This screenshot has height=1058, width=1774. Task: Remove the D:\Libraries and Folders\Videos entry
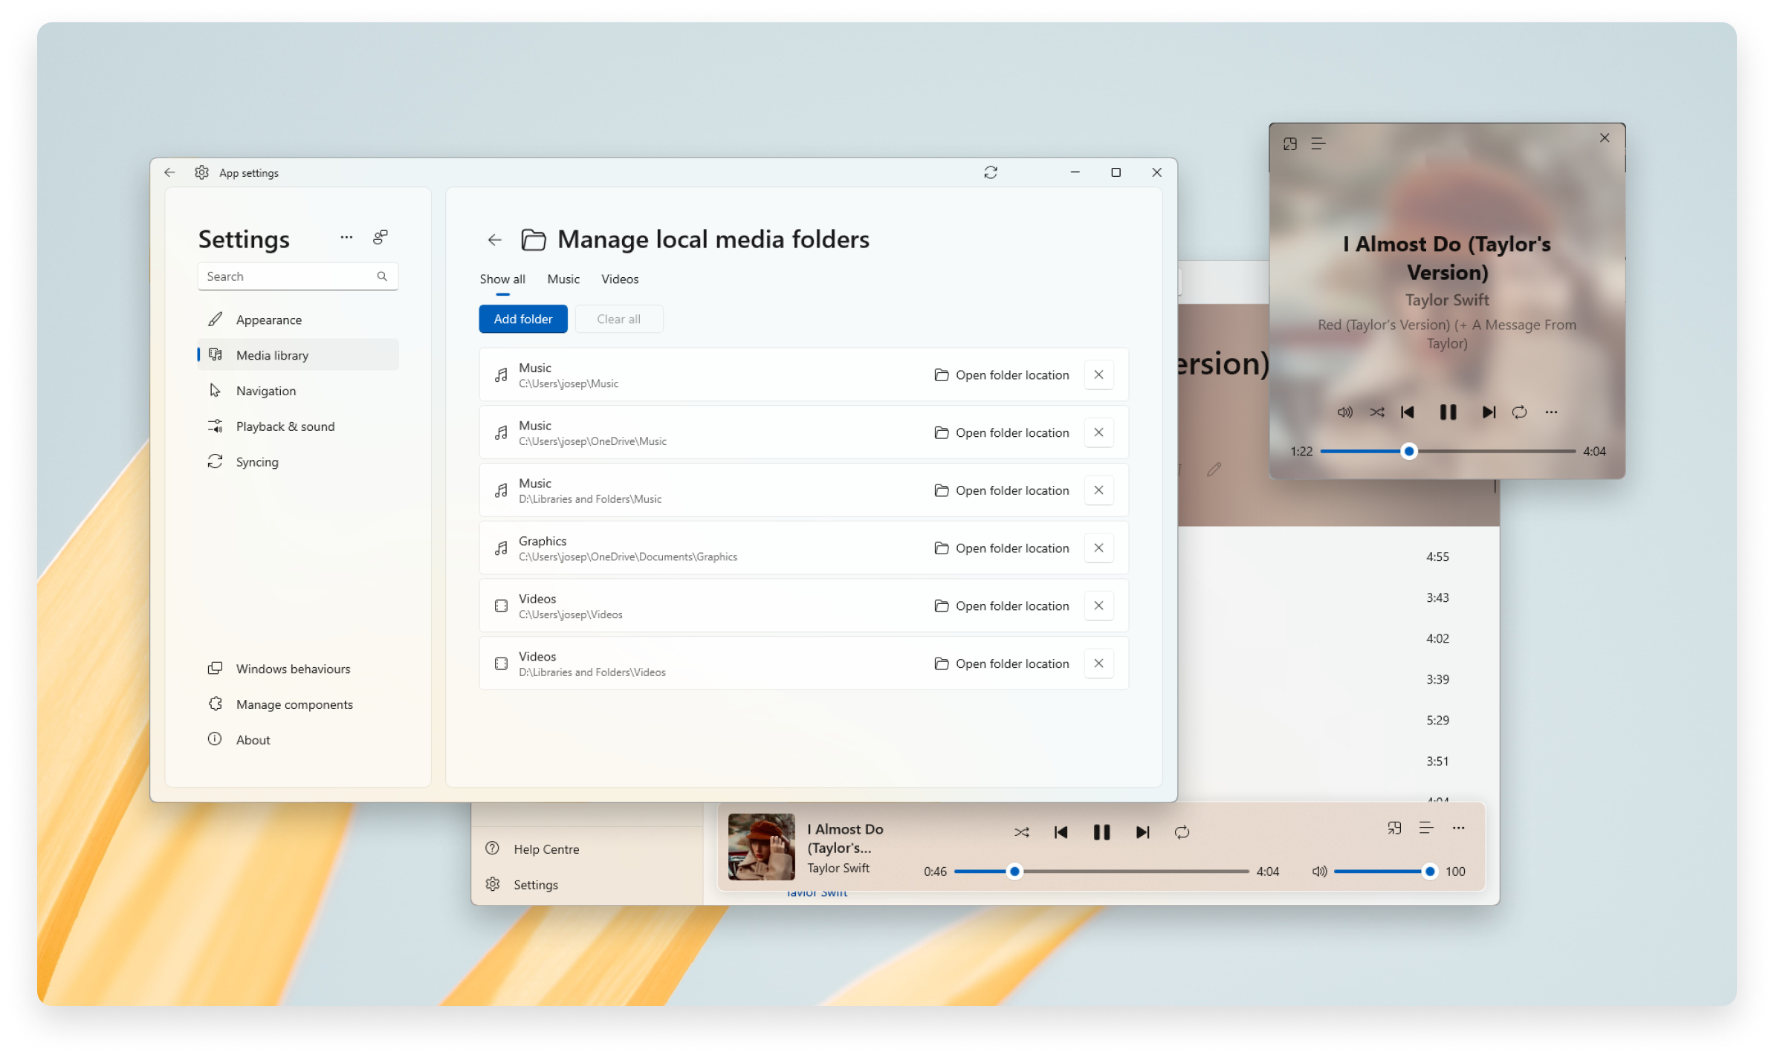click(1098, 663)
